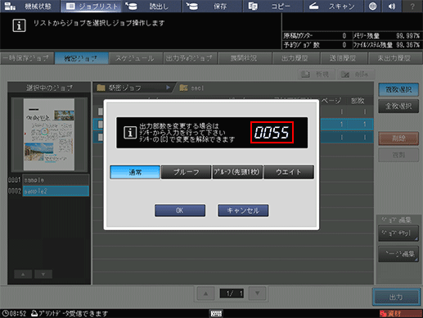This screenshot has height=318, width=423.
Task: Click the キャンセル cancel button
Action: (x=243, y=211)
